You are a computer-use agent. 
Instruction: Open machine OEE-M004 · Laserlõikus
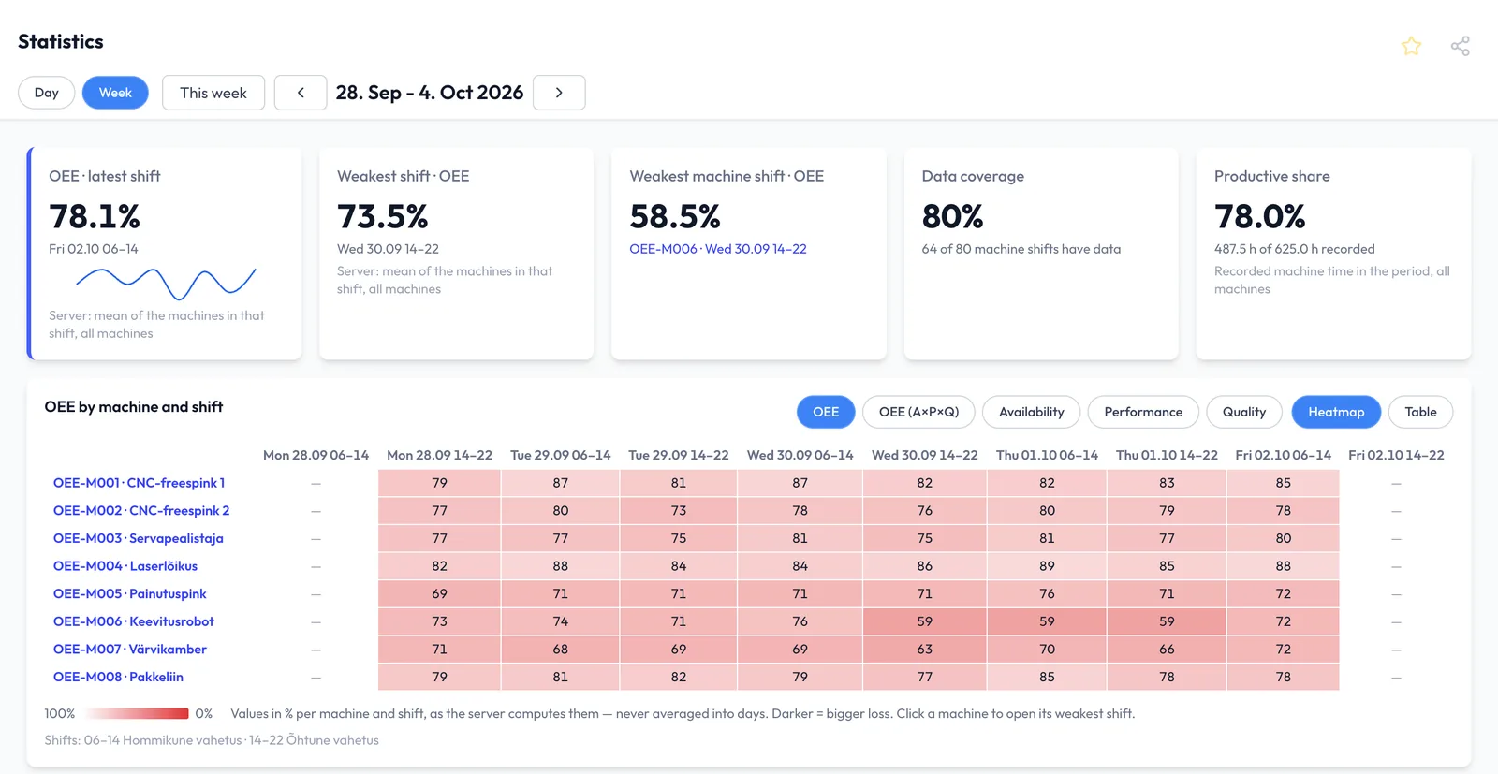pyautogui.click(x=125, y=566)
